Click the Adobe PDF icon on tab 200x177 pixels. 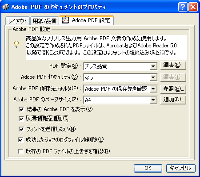[x=65, y=20]
